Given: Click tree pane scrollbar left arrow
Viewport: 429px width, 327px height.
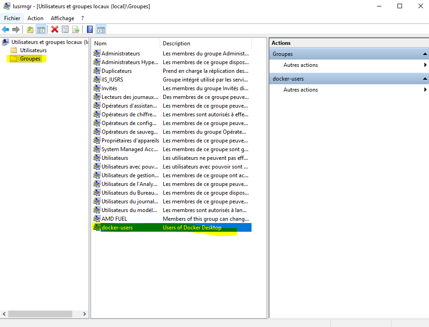Looking at the screenshot, I should click(4, 314).
